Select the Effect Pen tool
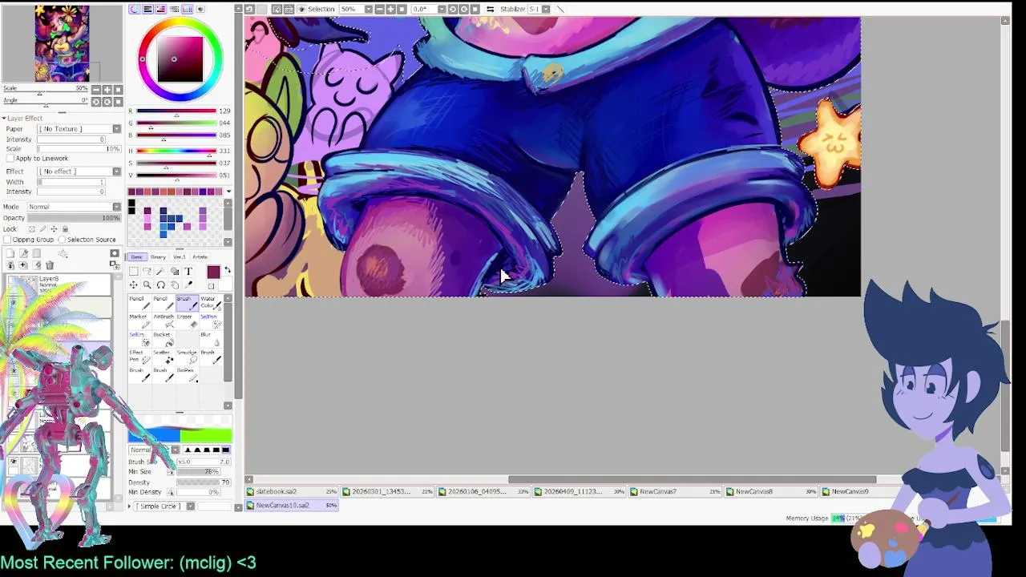1026x577 pixels. point(139,357)
